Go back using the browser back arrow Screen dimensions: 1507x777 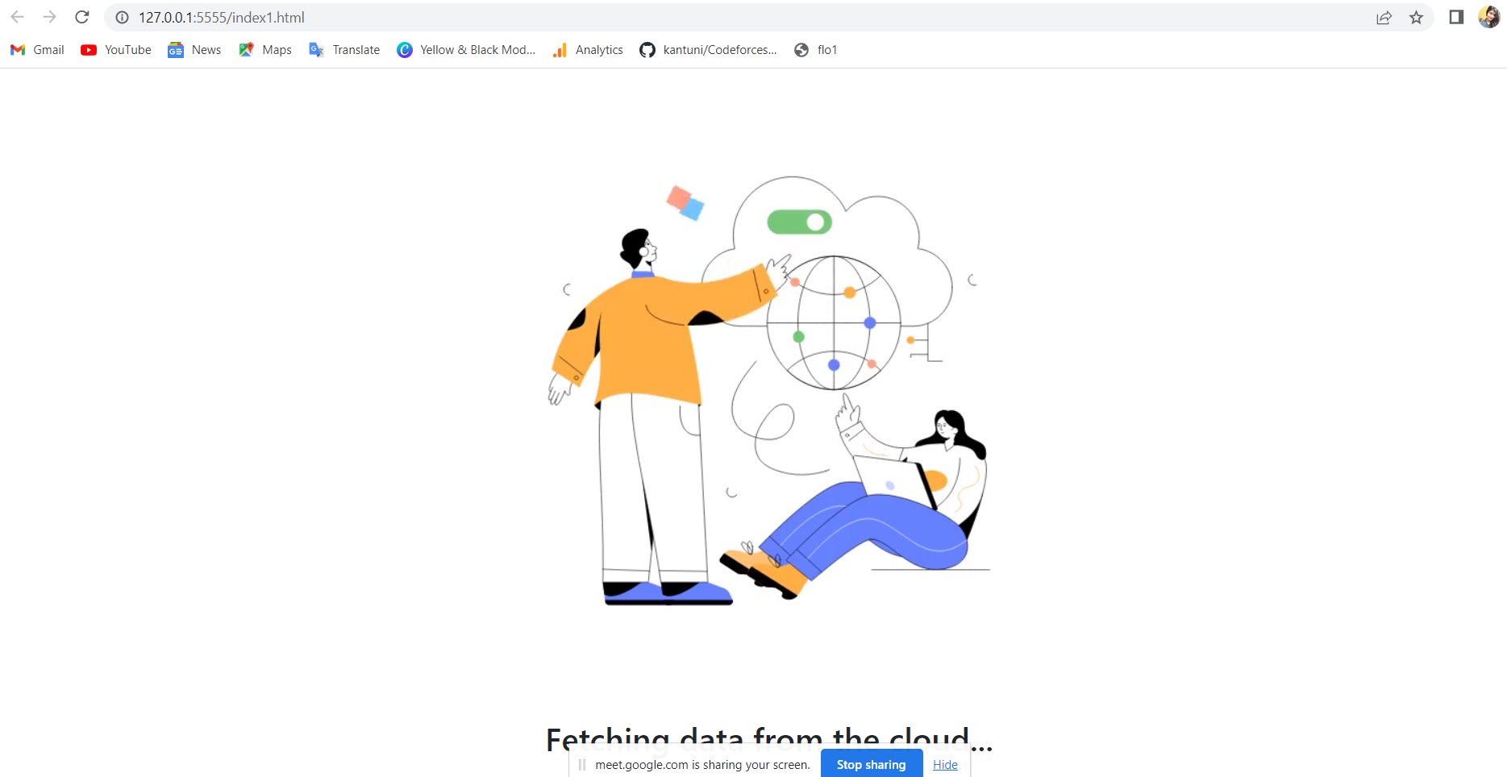pos(18,17)
